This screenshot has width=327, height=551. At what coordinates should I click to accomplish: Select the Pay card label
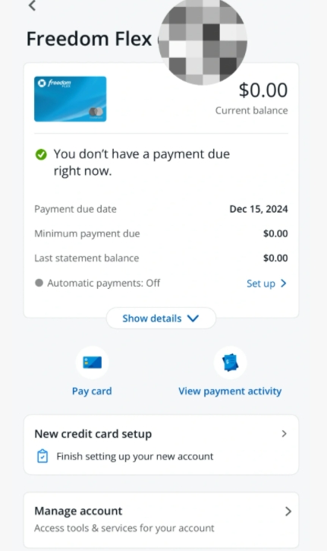[x=92, y=391]
